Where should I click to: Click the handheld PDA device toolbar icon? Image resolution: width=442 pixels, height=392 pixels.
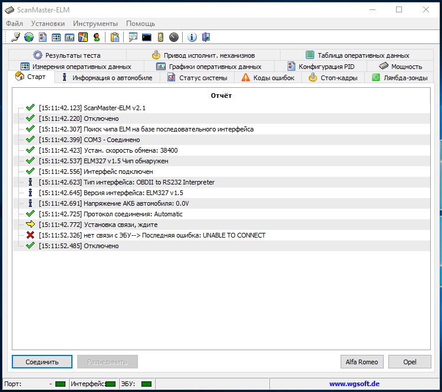point(160,37)
